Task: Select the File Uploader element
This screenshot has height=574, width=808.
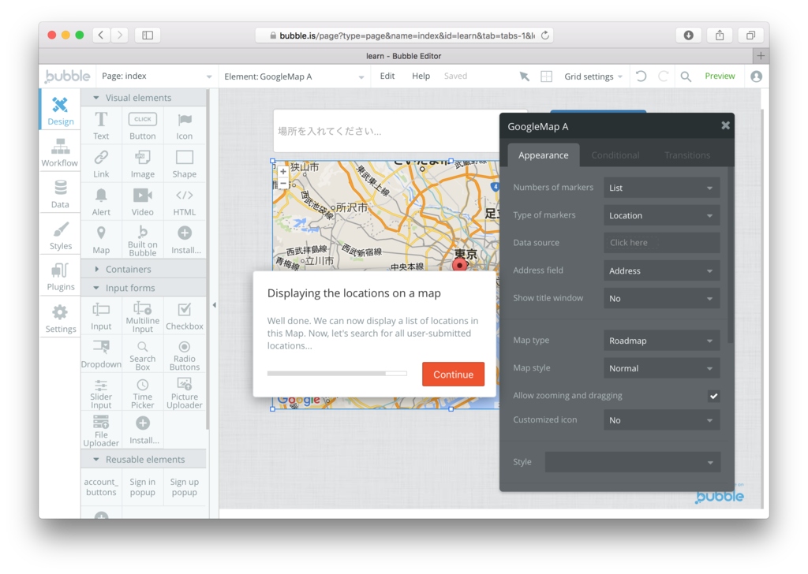Action: point(101,430)
